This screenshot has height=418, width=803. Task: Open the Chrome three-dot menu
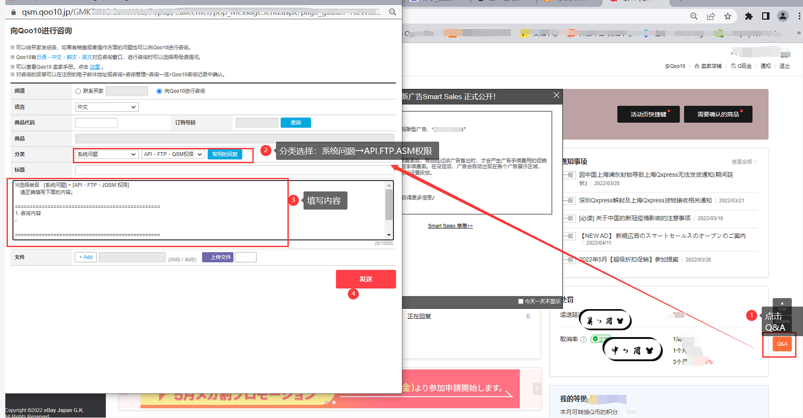tap(799, 16)
